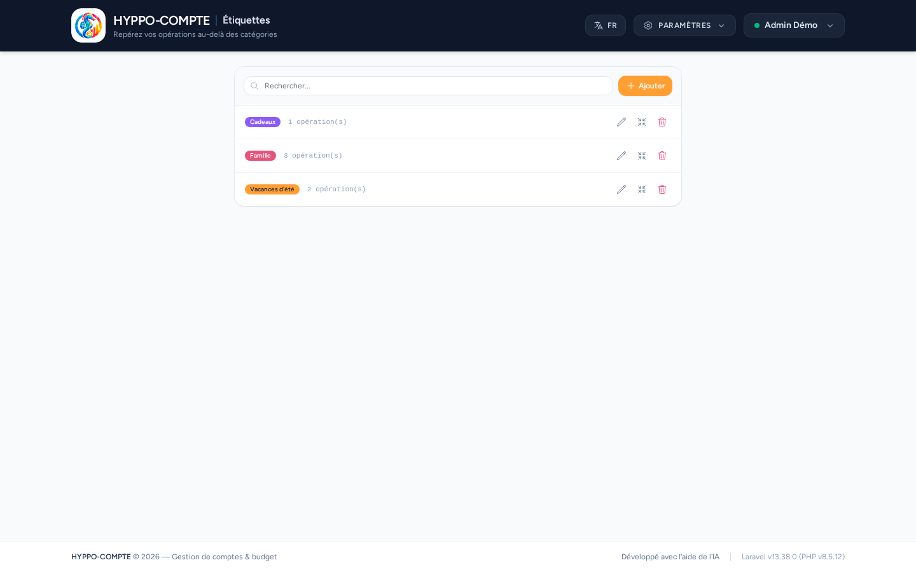Delete the Famille tag
The width and height of the screenshot is (916, 572).
pos(662,156)
